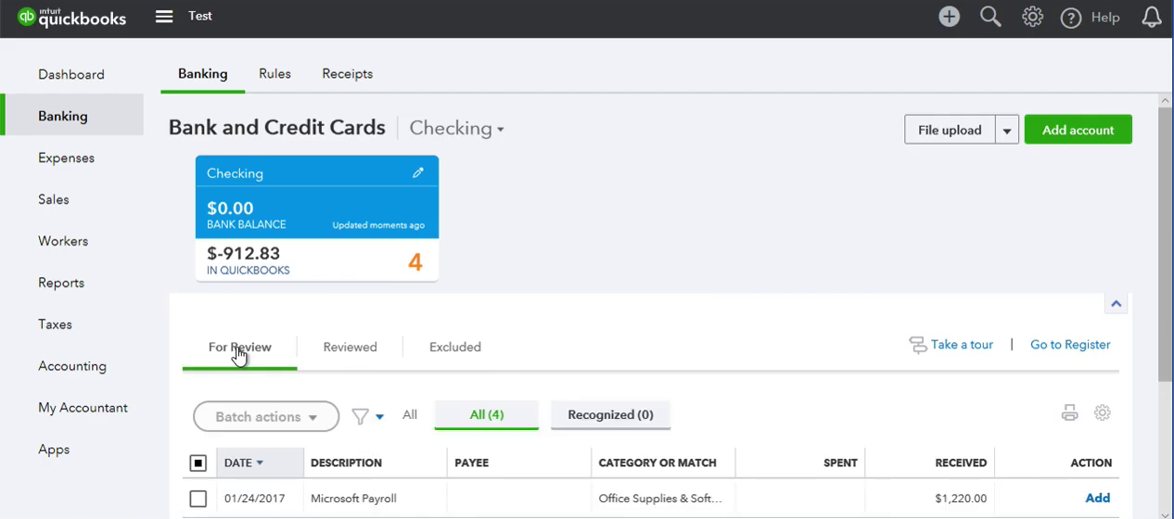Open the Go to Register link
This screenshot has height=519, width=1174.
(1070, 345)
